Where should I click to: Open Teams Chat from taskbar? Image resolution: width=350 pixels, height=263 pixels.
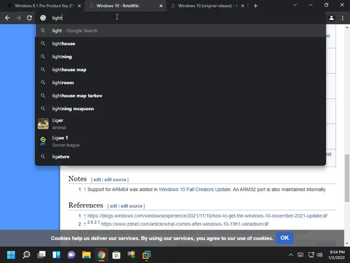(71, 255)
